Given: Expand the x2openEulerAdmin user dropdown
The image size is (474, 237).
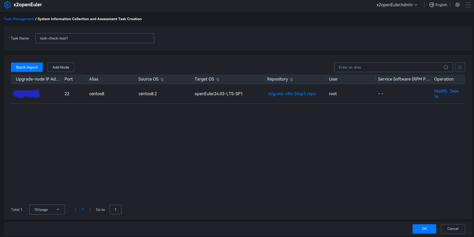Looking at the screenshot, I should [397, 5].
